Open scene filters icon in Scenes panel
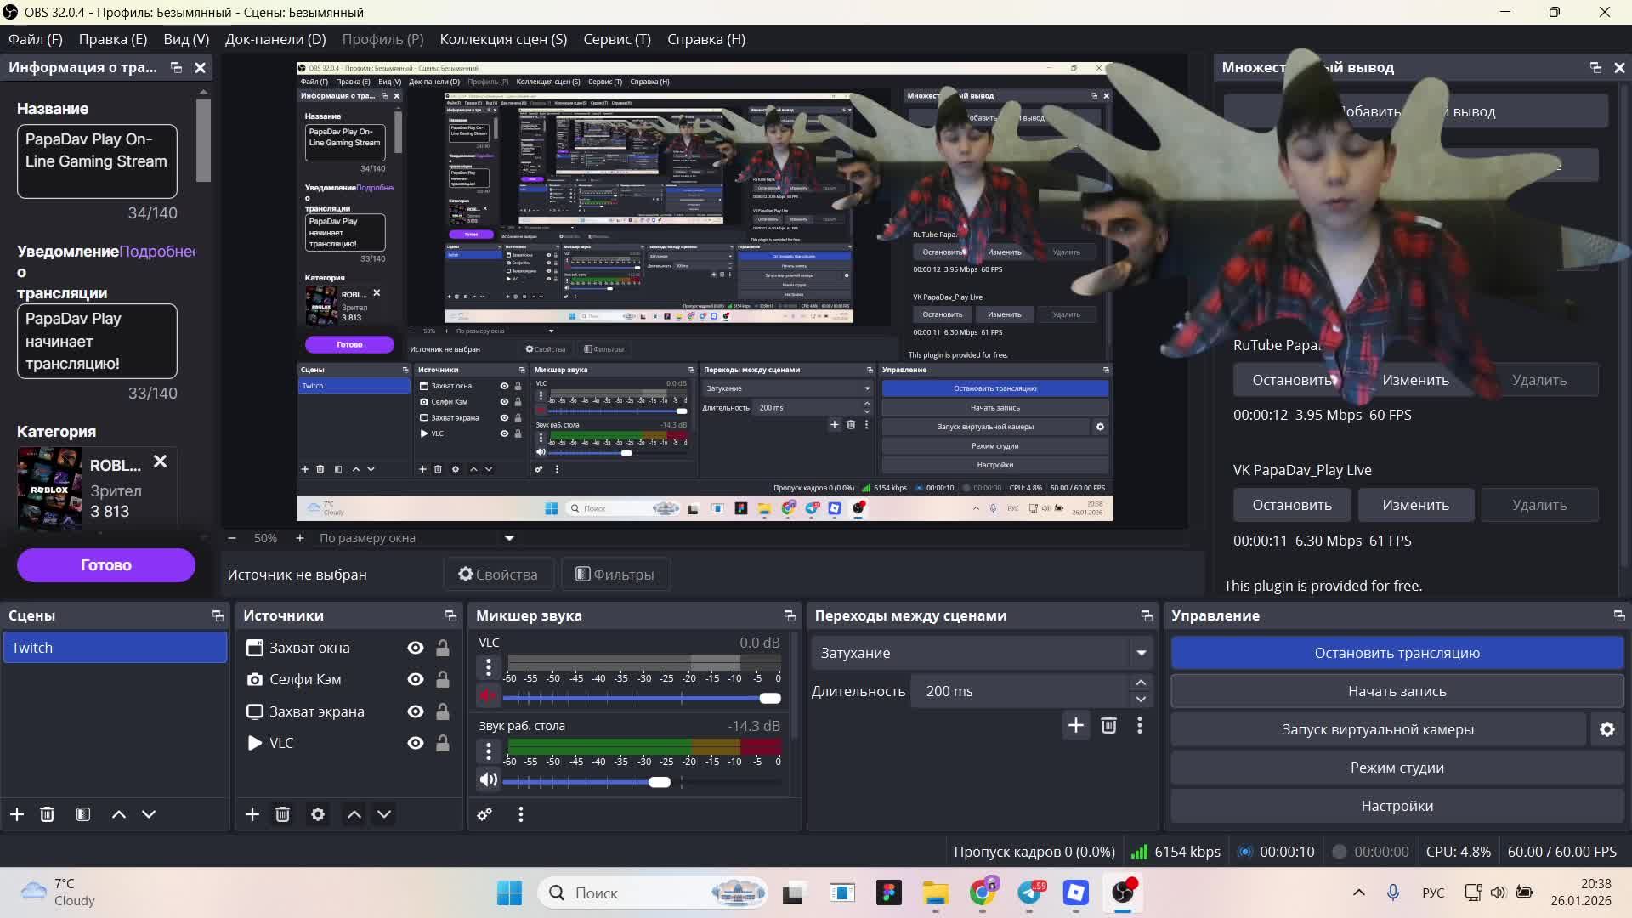The height and width of the screenshot is (918, 1632). 83,814
